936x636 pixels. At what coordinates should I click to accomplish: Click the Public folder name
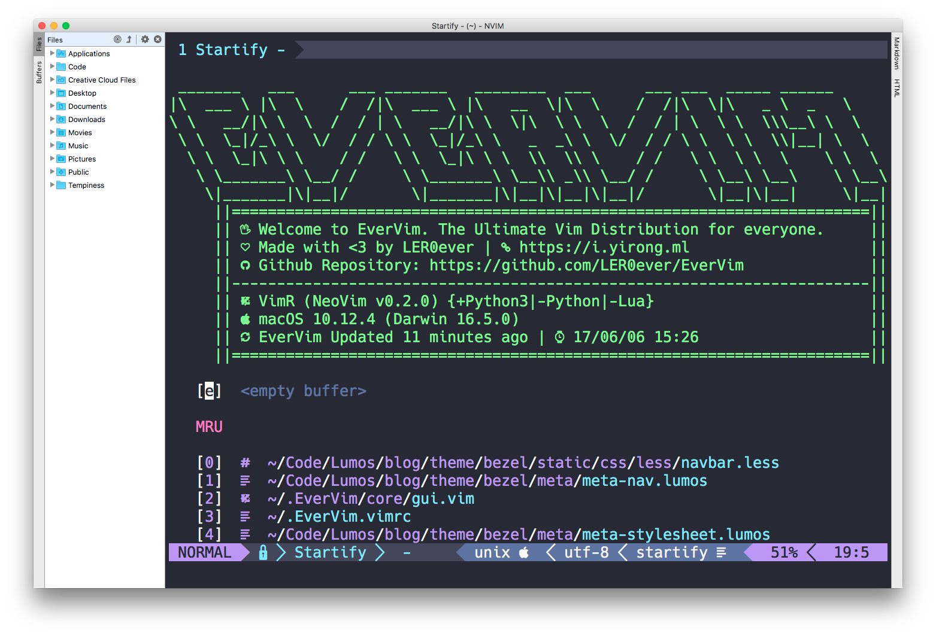(78, 172)
